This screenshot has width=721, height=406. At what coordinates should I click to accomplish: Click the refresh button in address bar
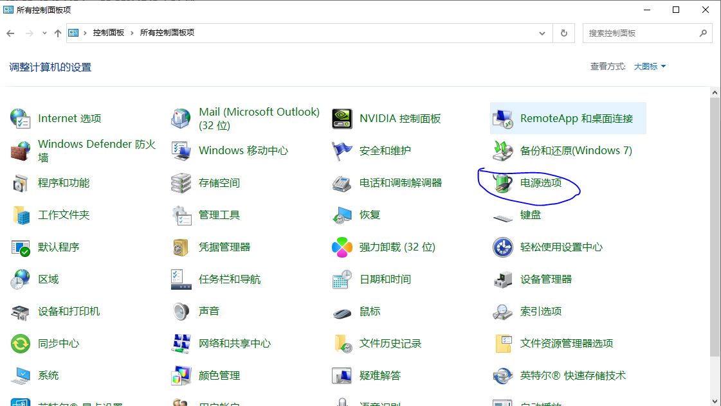coord(564,33)
